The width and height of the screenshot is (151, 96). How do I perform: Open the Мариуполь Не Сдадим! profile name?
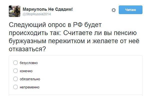(48, 9)
